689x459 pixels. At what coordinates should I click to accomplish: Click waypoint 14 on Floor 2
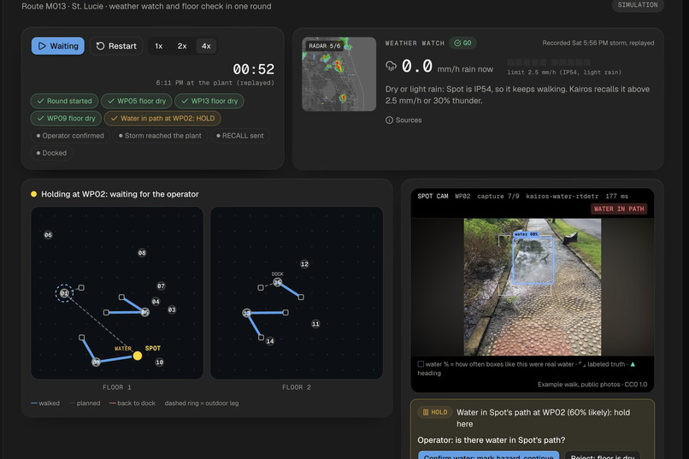coord(270,341)
